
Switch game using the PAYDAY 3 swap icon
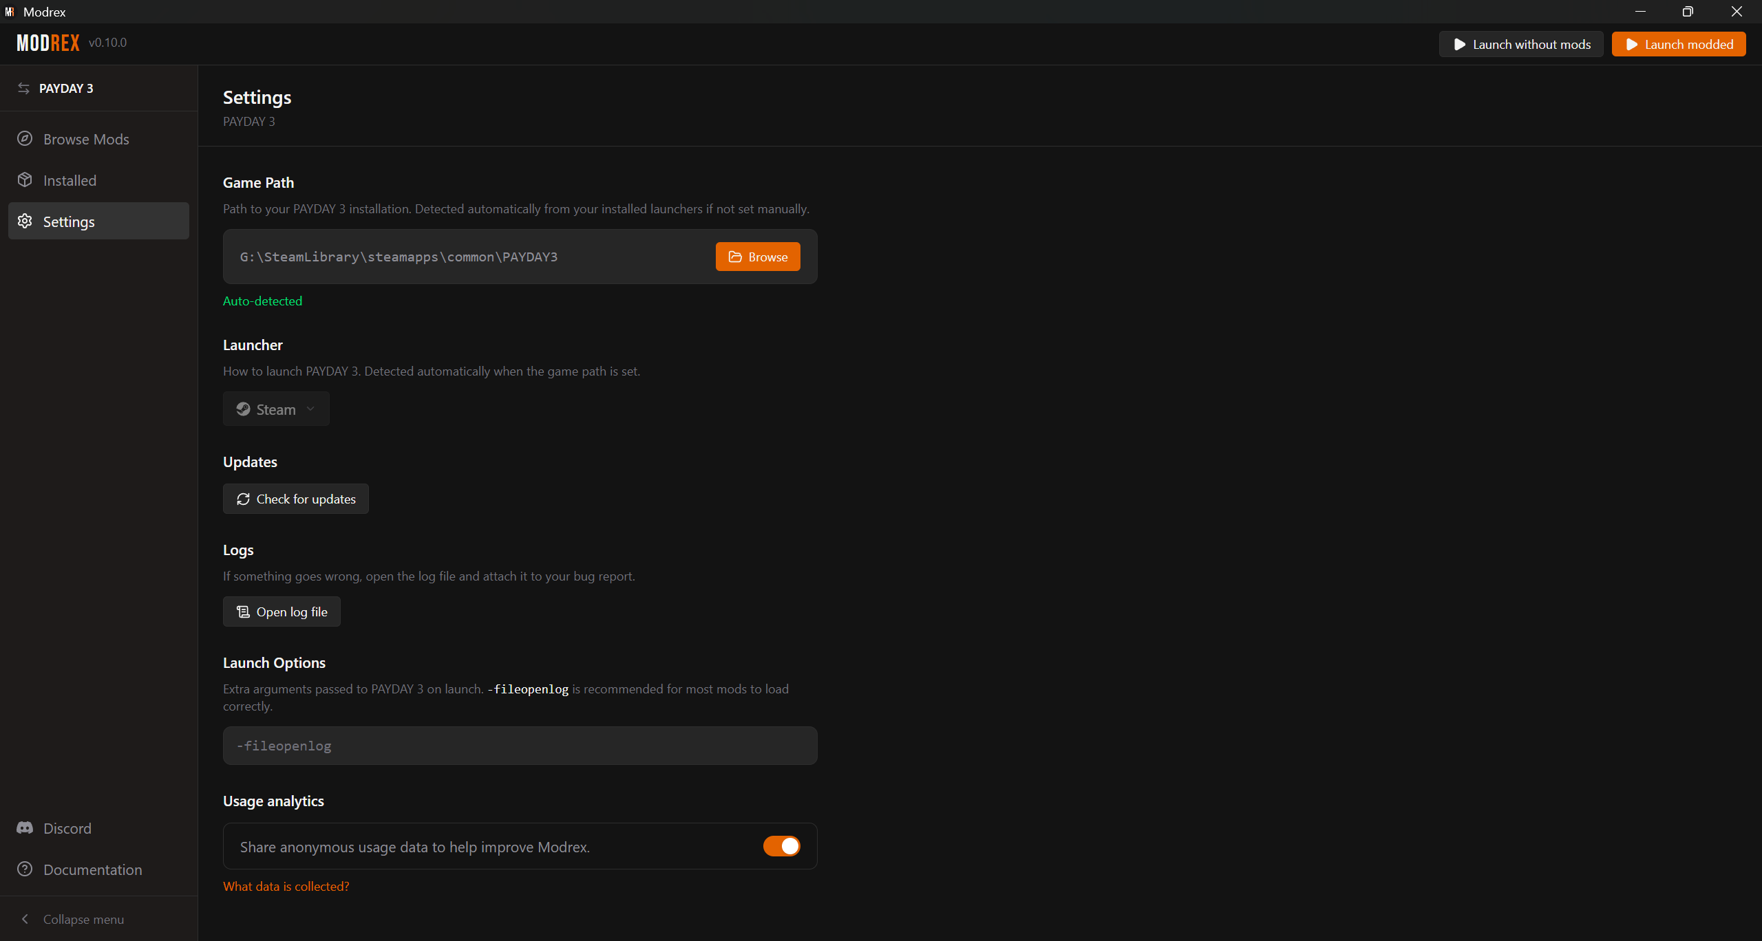(x=24, y=88)
